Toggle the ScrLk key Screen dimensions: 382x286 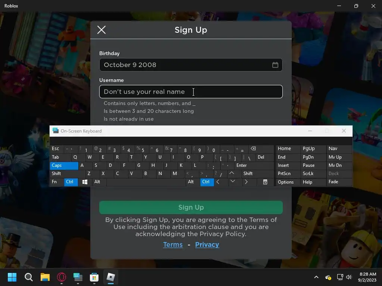coord(313,174)
